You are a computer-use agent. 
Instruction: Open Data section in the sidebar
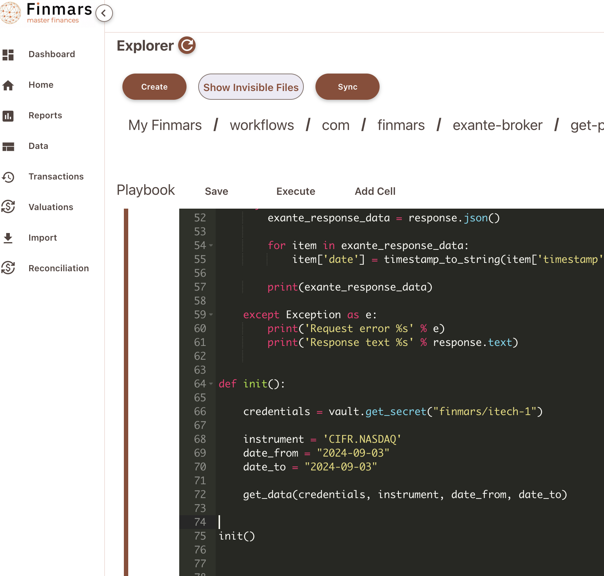(38, 146)
